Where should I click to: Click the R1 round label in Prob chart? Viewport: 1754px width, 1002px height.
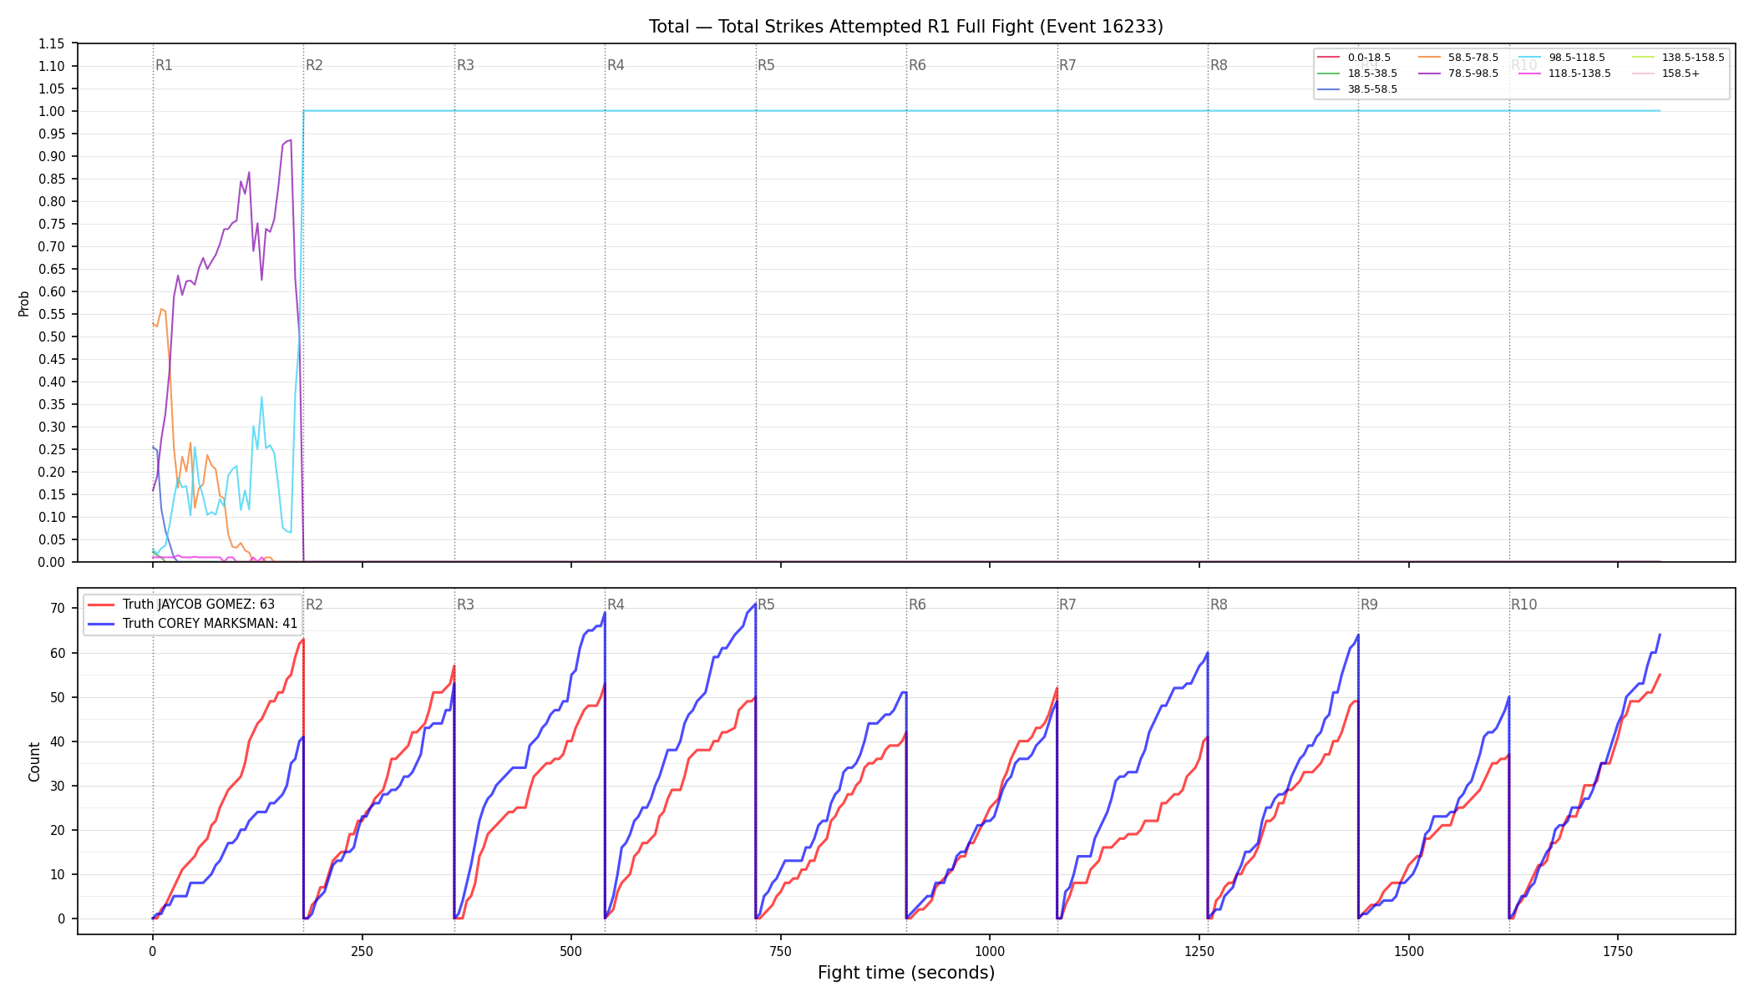pos(164,65)
